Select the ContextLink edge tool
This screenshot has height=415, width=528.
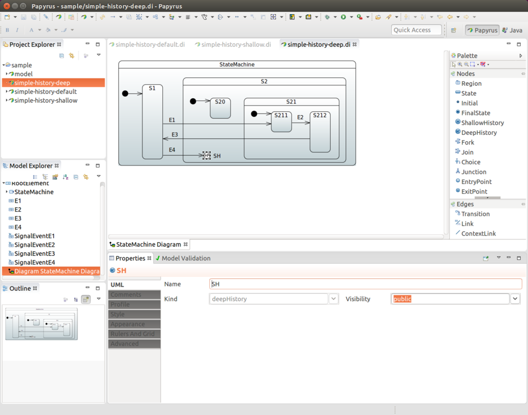tap(475, 233)
